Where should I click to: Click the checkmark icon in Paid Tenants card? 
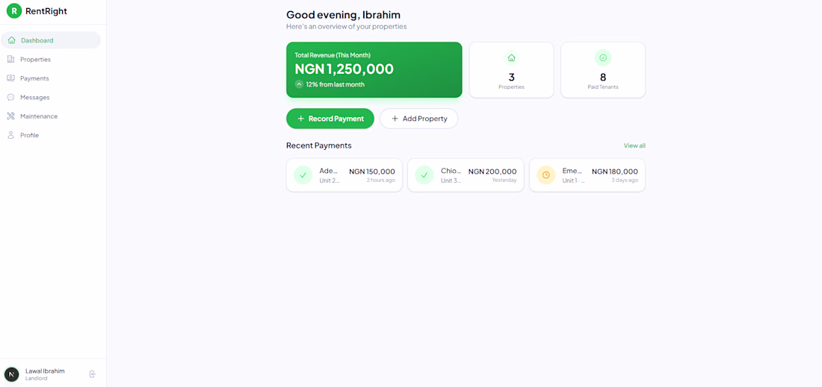603,58
